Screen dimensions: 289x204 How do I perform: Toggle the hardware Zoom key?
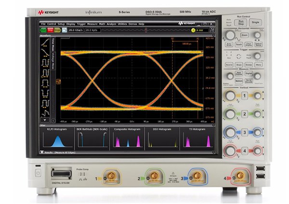(x=245, y=35)
